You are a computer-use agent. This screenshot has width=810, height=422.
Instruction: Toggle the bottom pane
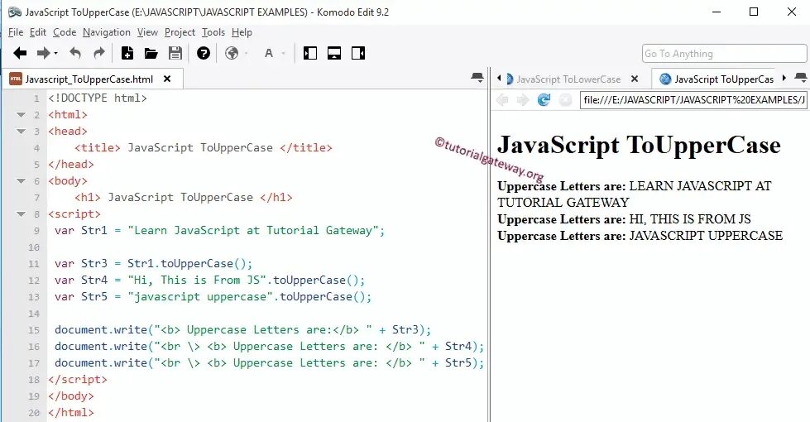point(334,53)
